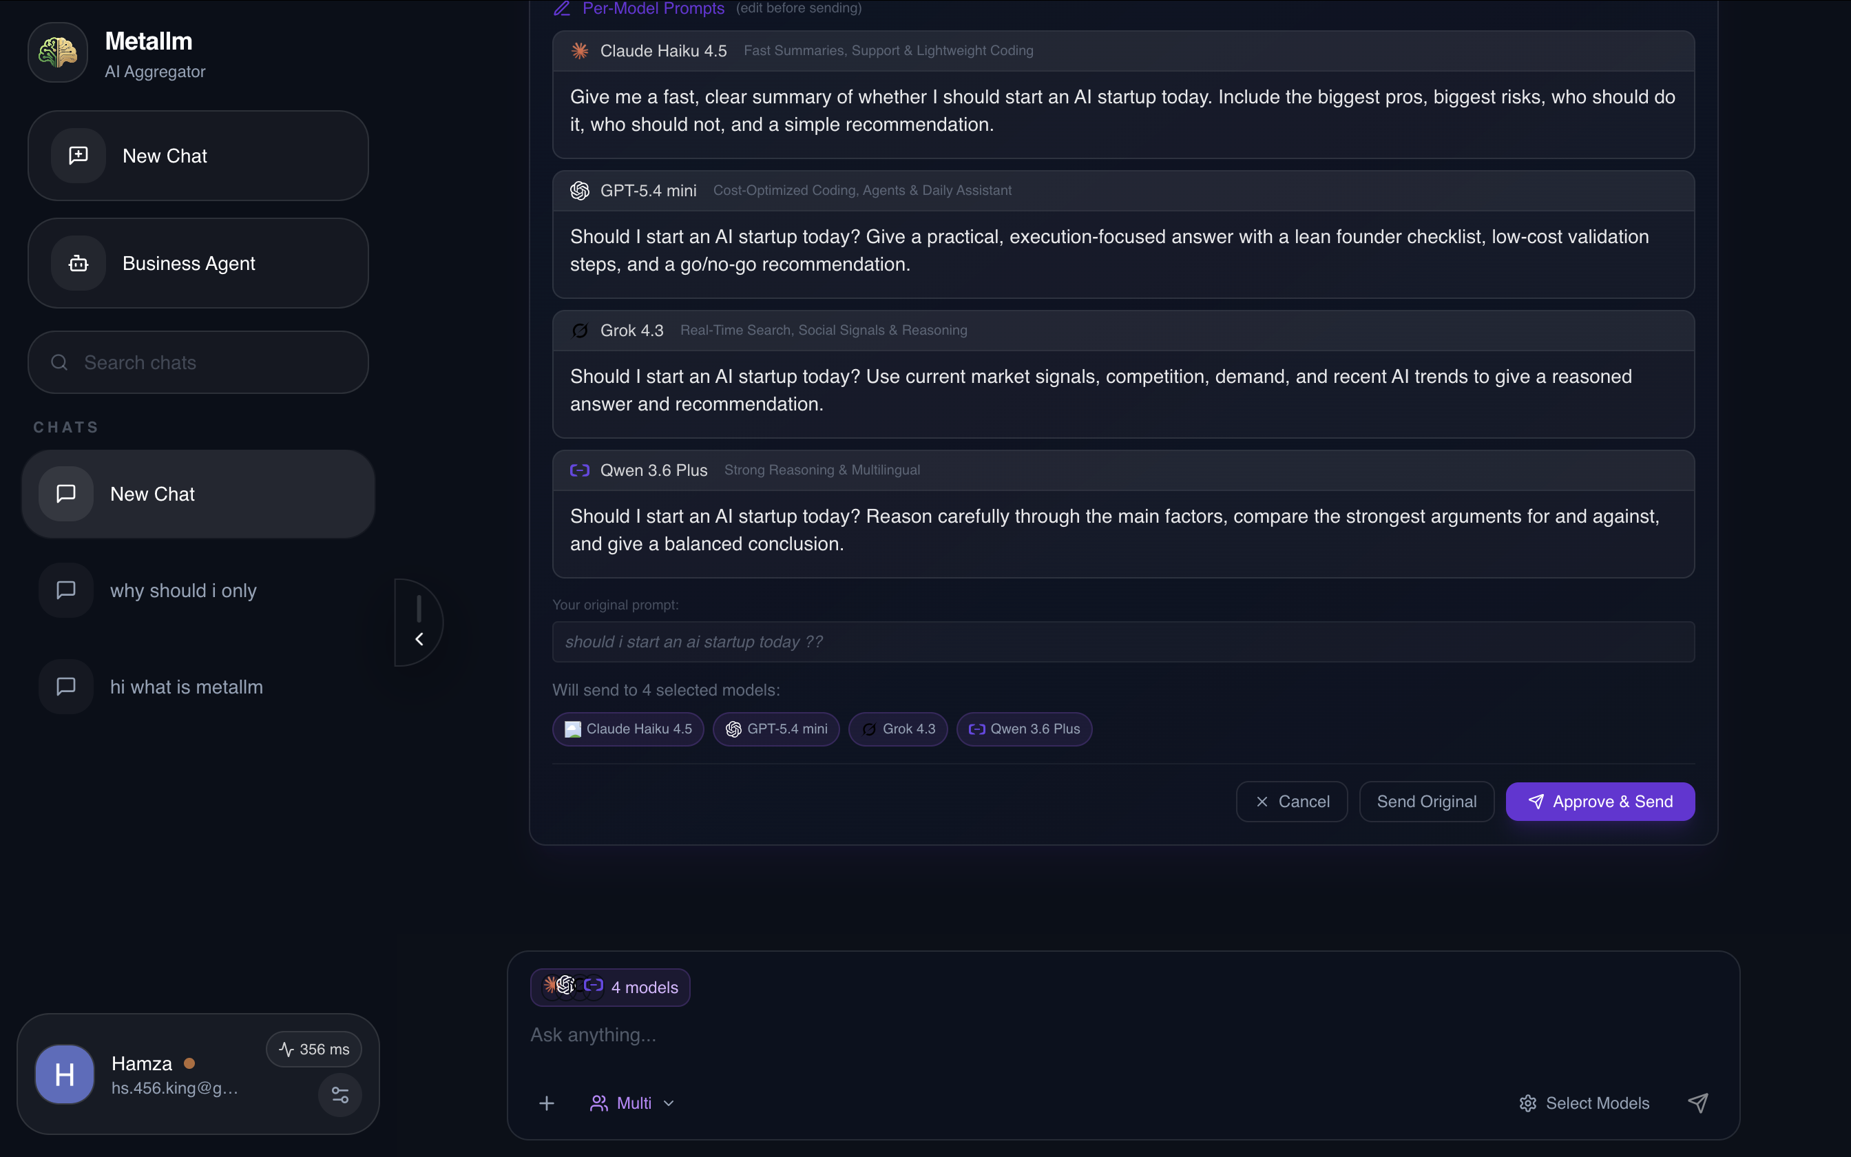Click chat bubble icon of 'why should i only'
The width and height of the screenshot is (1851, 1157).
pos(66,590)
